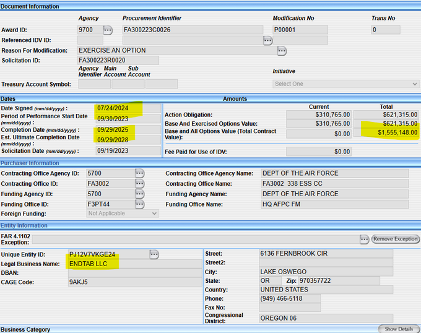Select the Solicitation ID text field
Viewport: 421px width, 333px height.
tap(118, 60)
